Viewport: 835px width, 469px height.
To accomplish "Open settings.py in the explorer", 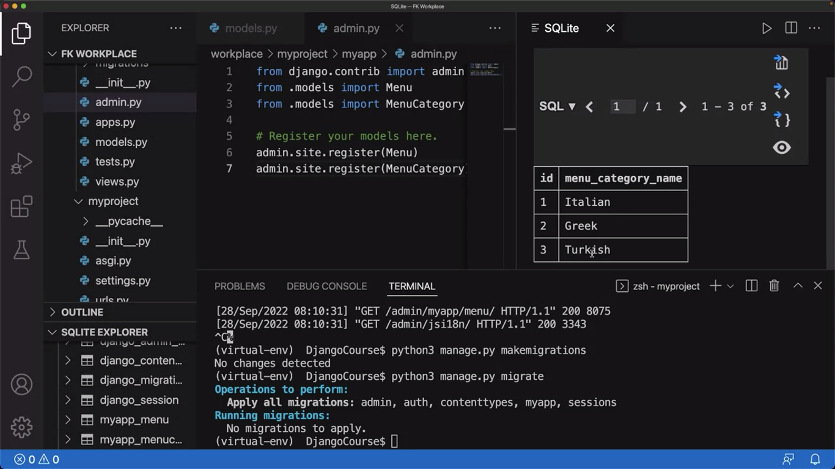I will (x=122, y=281).
